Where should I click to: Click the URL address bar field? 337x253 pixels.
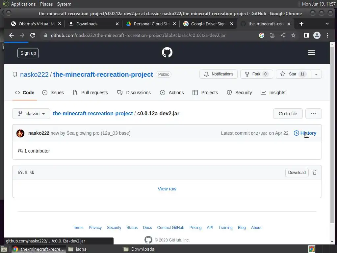[x=138, y=35]
